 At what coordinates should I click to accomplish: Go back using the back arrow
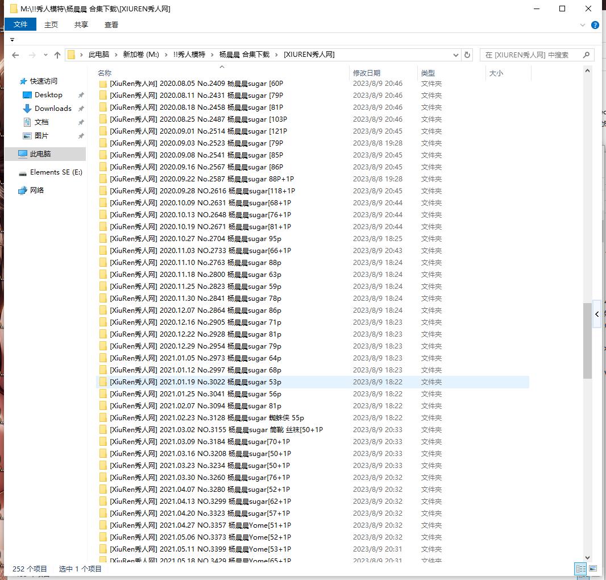pos(15,55)
